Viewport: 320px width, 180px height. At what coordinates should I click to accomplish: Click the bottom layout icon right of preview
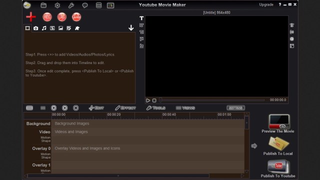point(292,46)
